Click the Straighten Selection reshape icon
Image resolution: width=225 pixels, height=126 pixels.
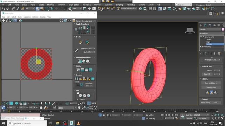[x=80, y=61]
